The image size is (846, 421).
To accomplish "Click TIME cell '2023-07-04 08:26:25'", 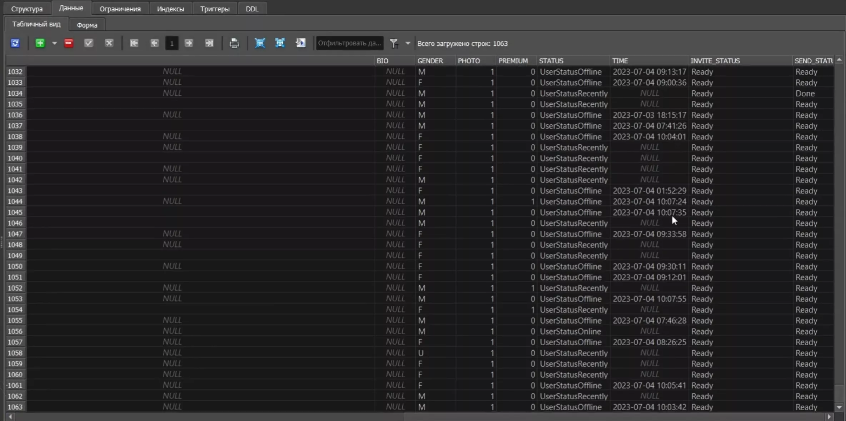I will point(649,342).
